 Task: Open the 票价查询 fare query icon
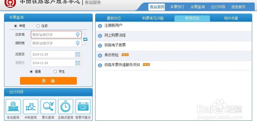click(x=48, y=106)
